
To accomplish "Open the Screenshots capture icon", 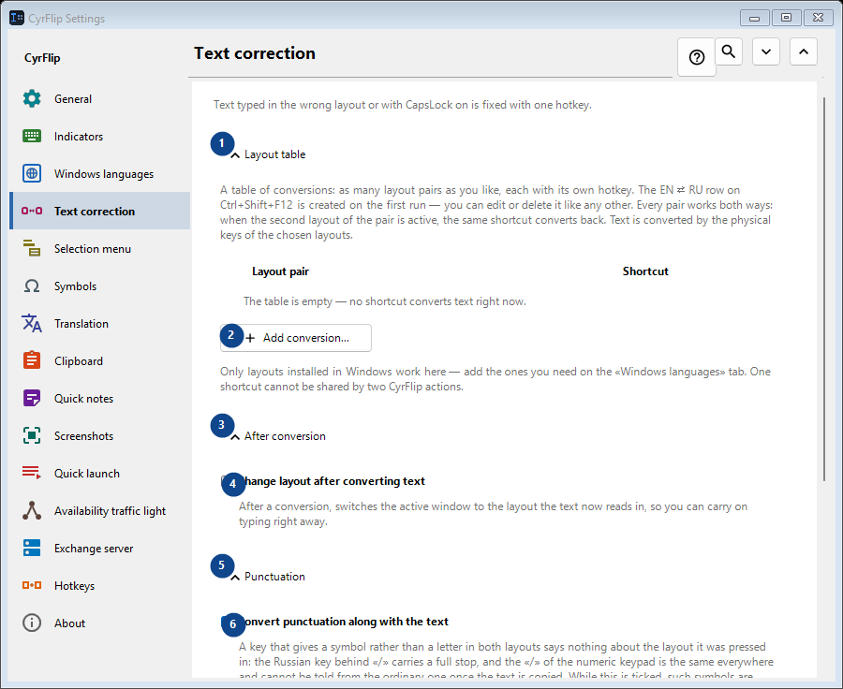I will pos(32,436).
